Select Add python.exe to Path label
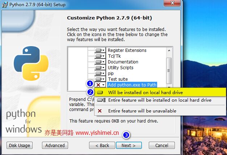 pos(132,85)
